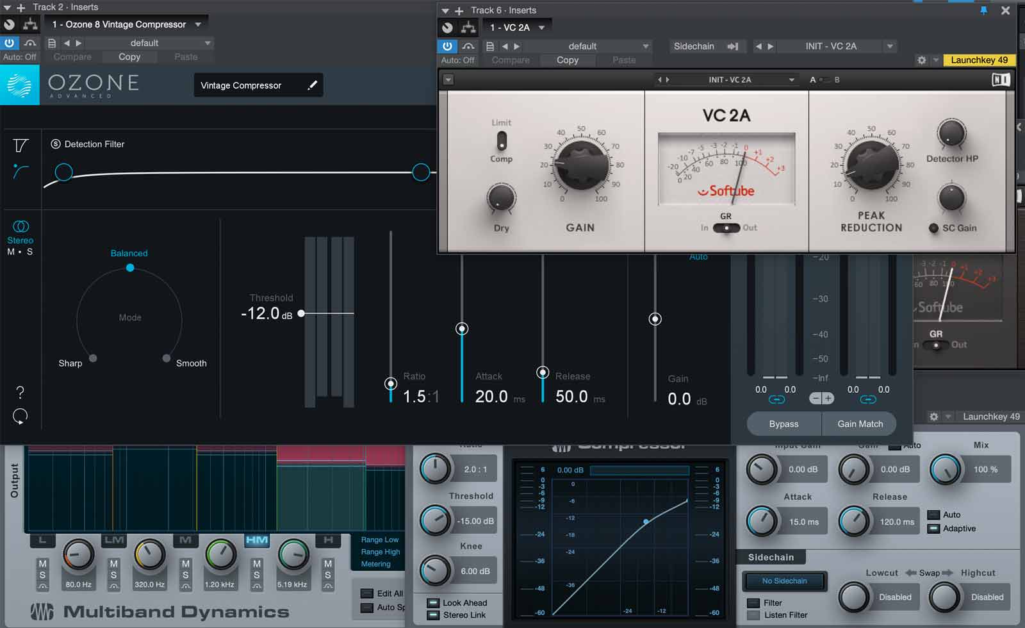Click the Ozone help question mark icon
The image size is (1025, 628).
click(20, 392)
